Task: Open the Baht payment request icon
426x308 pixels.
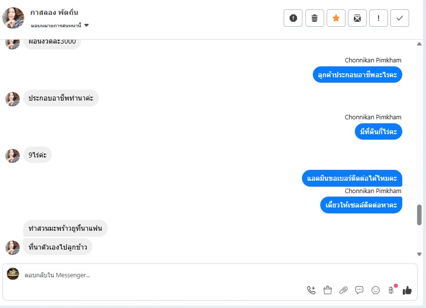Action: pyautogui.click(x=391, y=290)
